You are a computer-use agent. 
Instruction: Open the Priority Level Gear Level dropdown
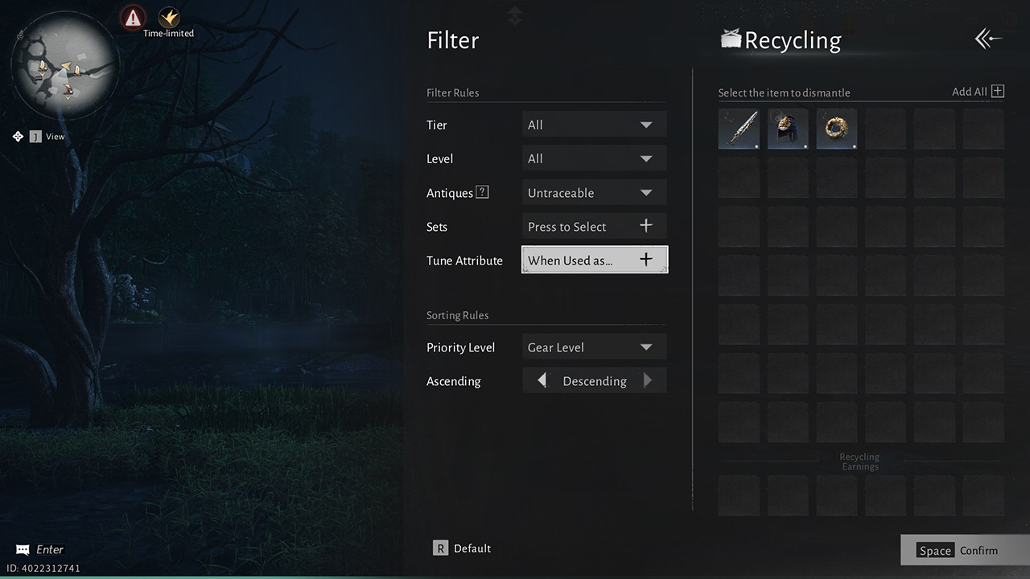click(594, 347)
